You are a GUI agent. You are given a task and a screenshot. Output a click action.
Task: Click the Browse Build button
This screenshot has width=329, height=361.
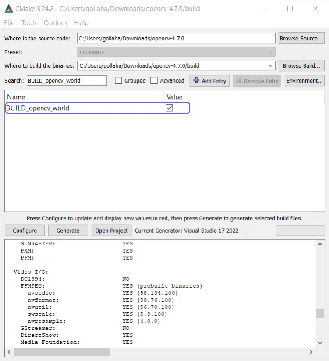click(x=301, y=65)
